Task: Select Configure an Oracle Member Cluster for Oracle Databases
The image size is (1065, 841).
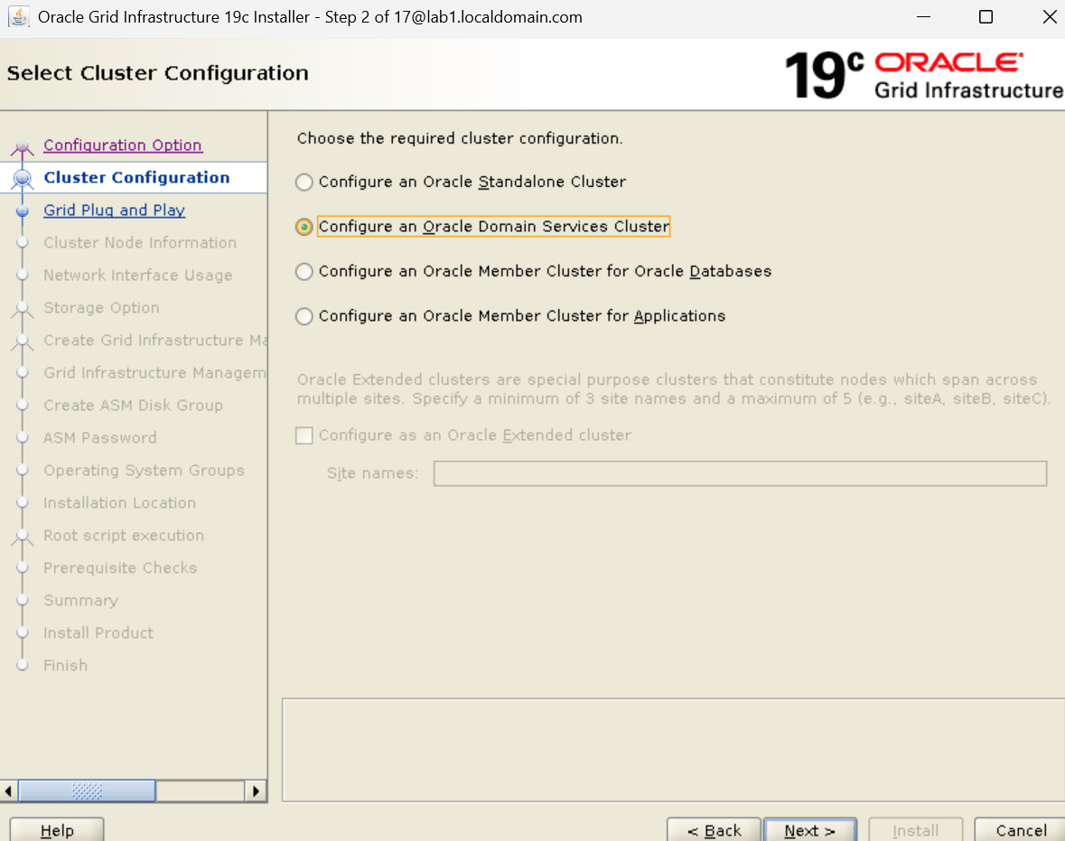Action: pyautogui.click(x=304, y=271)
